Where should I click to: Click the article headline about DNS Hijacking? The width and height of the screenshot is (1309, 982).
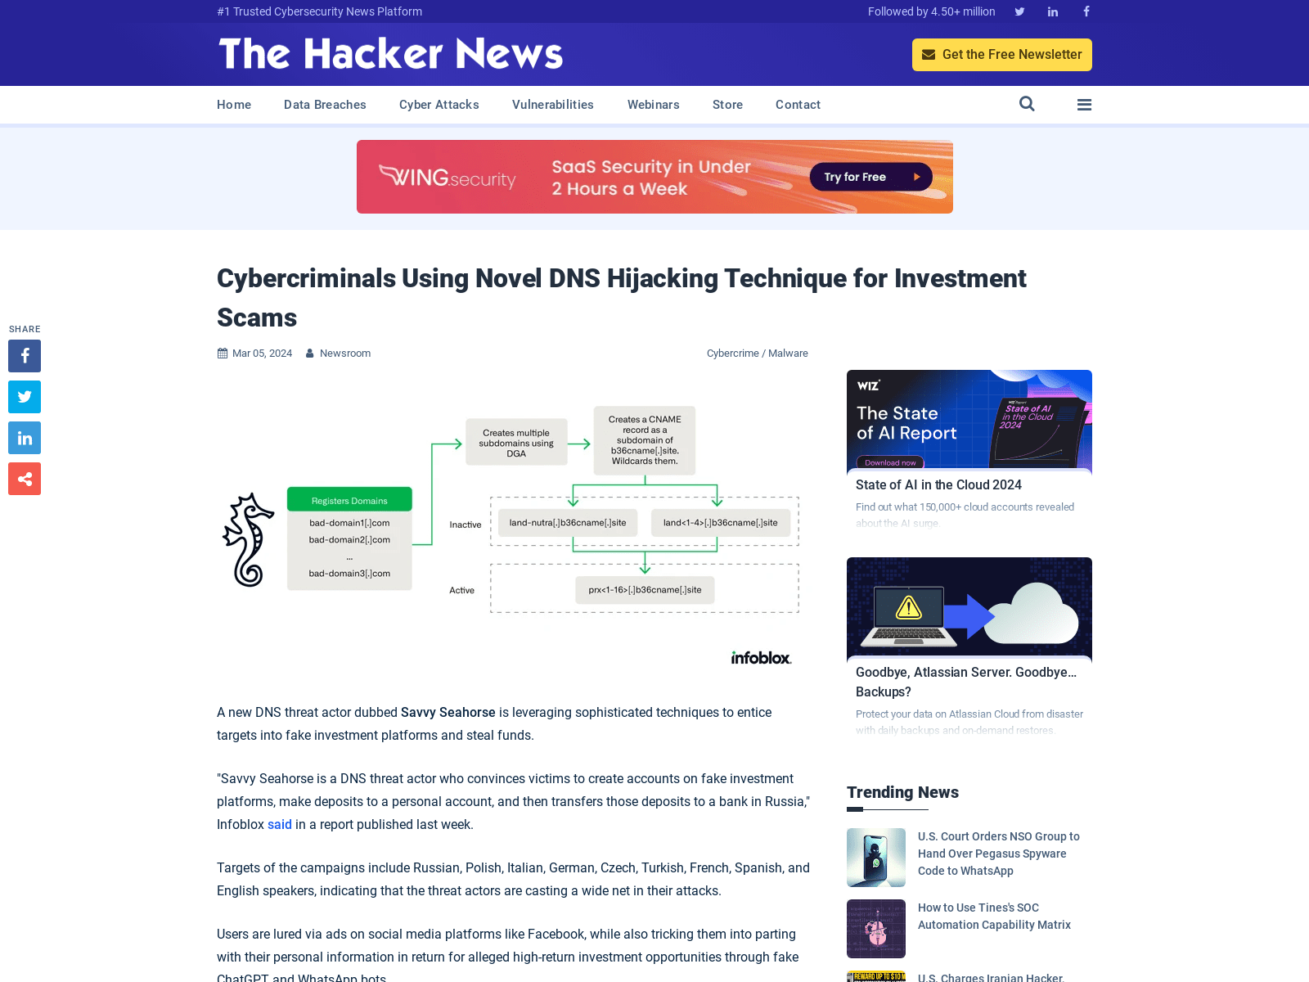(621, 298)
